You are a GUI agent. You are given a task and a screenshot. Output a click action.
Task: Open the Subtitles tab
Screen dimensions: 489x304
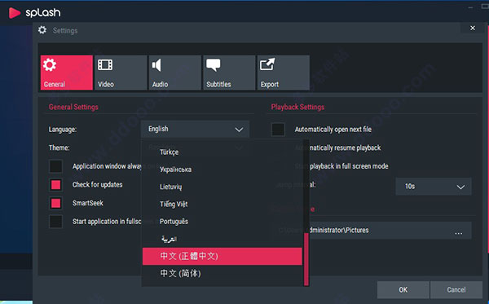229,73
